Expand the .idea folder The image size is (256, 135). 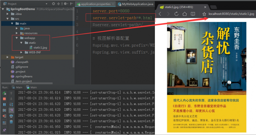(7, 14)
